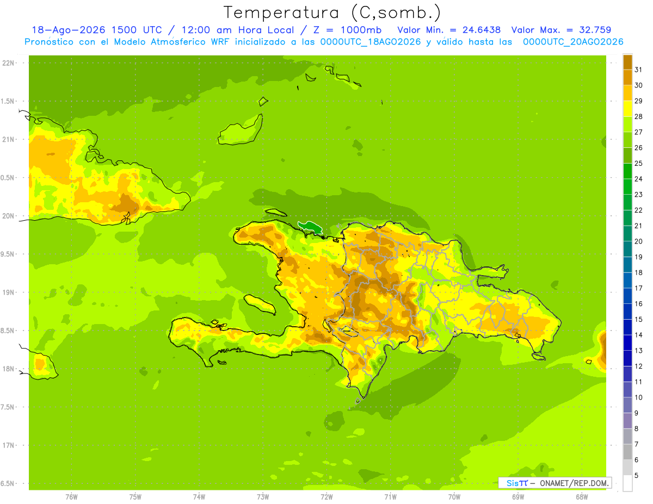Image resolution: width=653 pixels, height=504 pixels.
Task: Click the longitude axis label "71W"
Action: tap(390, 497)
